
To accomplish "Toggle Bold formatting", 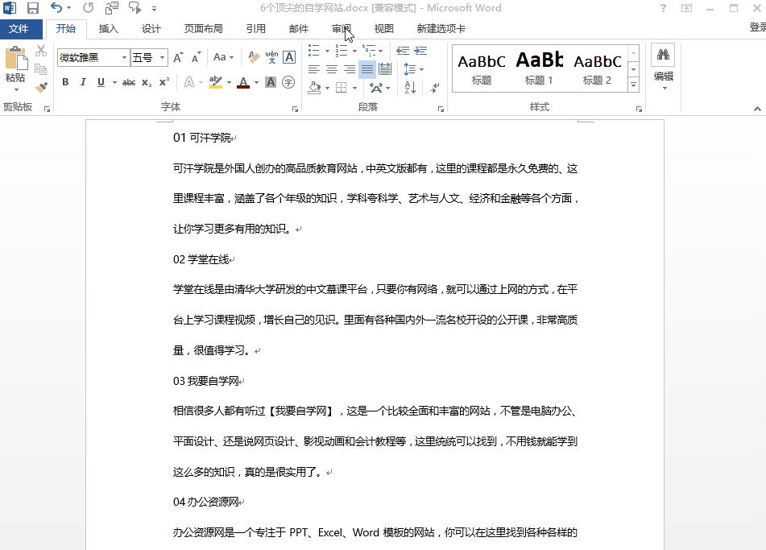I will click(x=65, y=82).
